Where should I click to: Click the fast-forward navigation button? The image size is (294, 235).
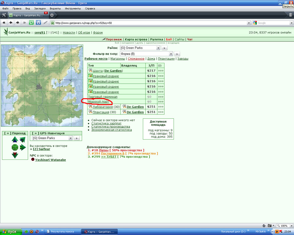tap(24, 23)
